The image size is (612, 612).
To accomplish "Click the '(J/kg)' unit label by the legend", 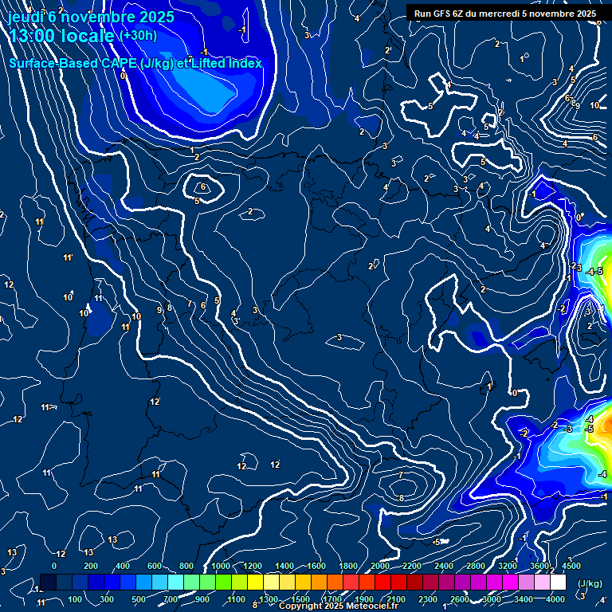I will 590,583.
